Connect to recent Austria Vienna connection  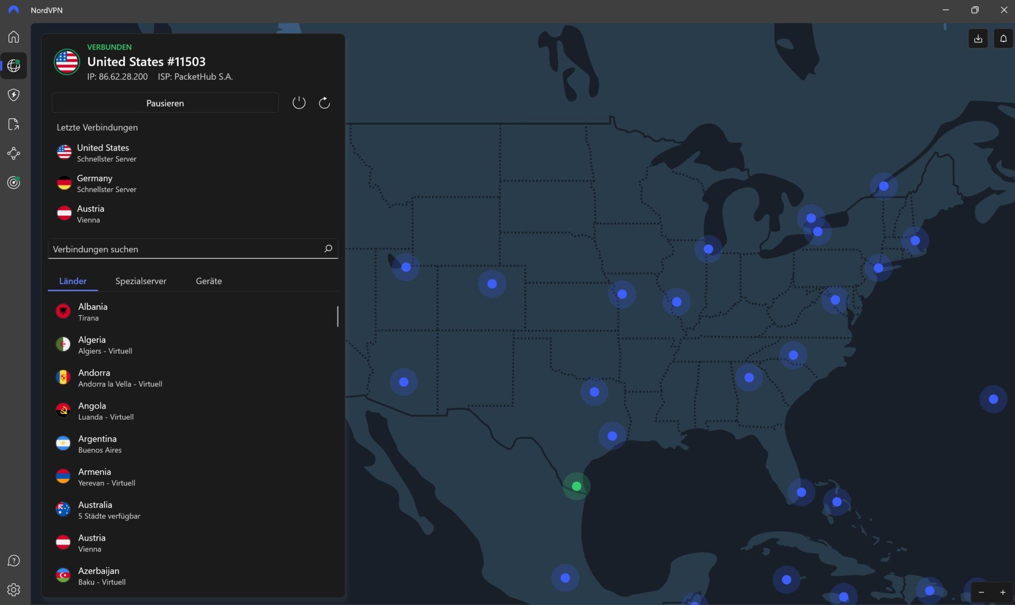[193, 214]
